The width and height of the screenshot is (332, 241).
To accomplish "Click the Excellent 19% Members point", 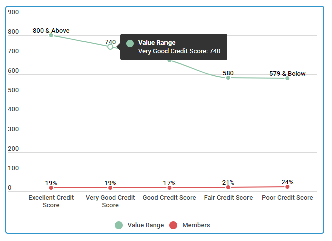I will (x=51, y=188).
